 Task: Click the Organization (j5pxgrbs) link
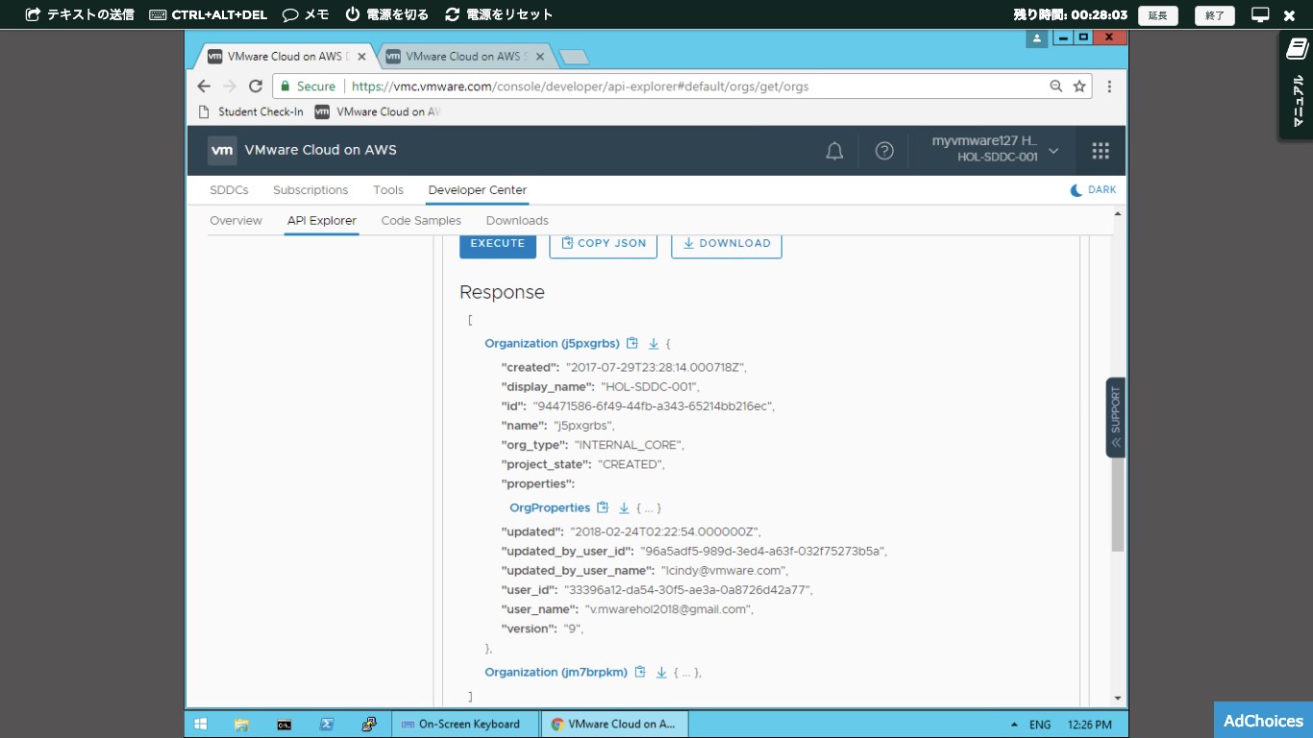(552, 343)
